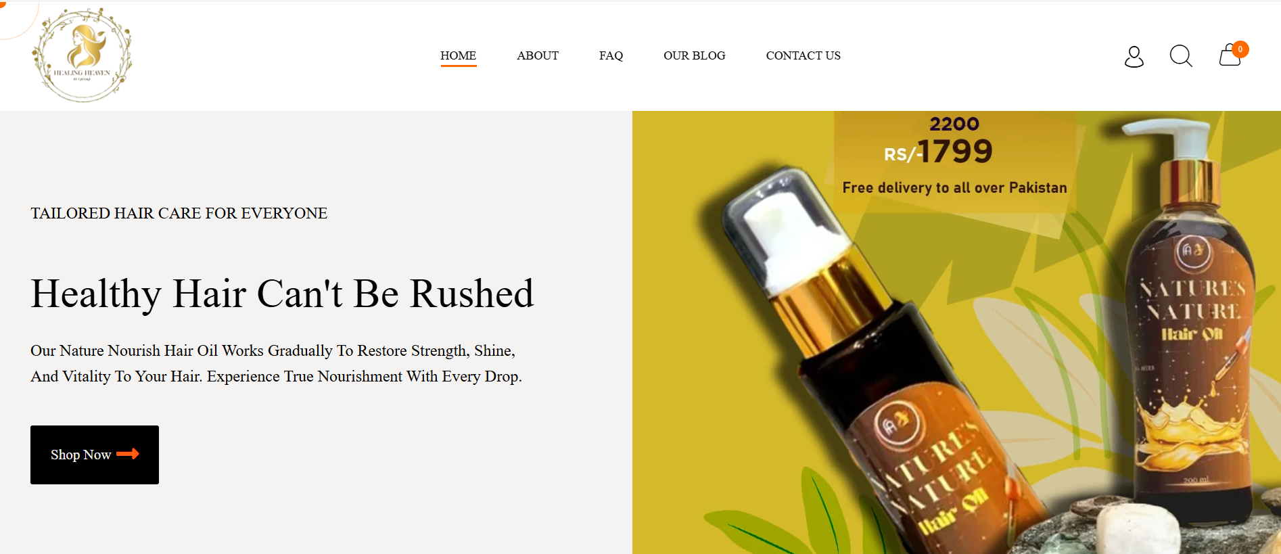This screenshot has height=554, width=1281.
Task: Click the Nature Nourish Hair Oil description paragraph
Action: click(x=276, y=363)
